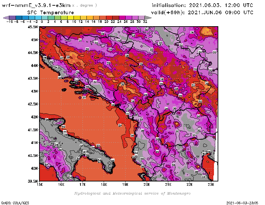Click the purple -10 to -8 legend swatch
This screenshot has width=265, height=205.
pos(13,18)
